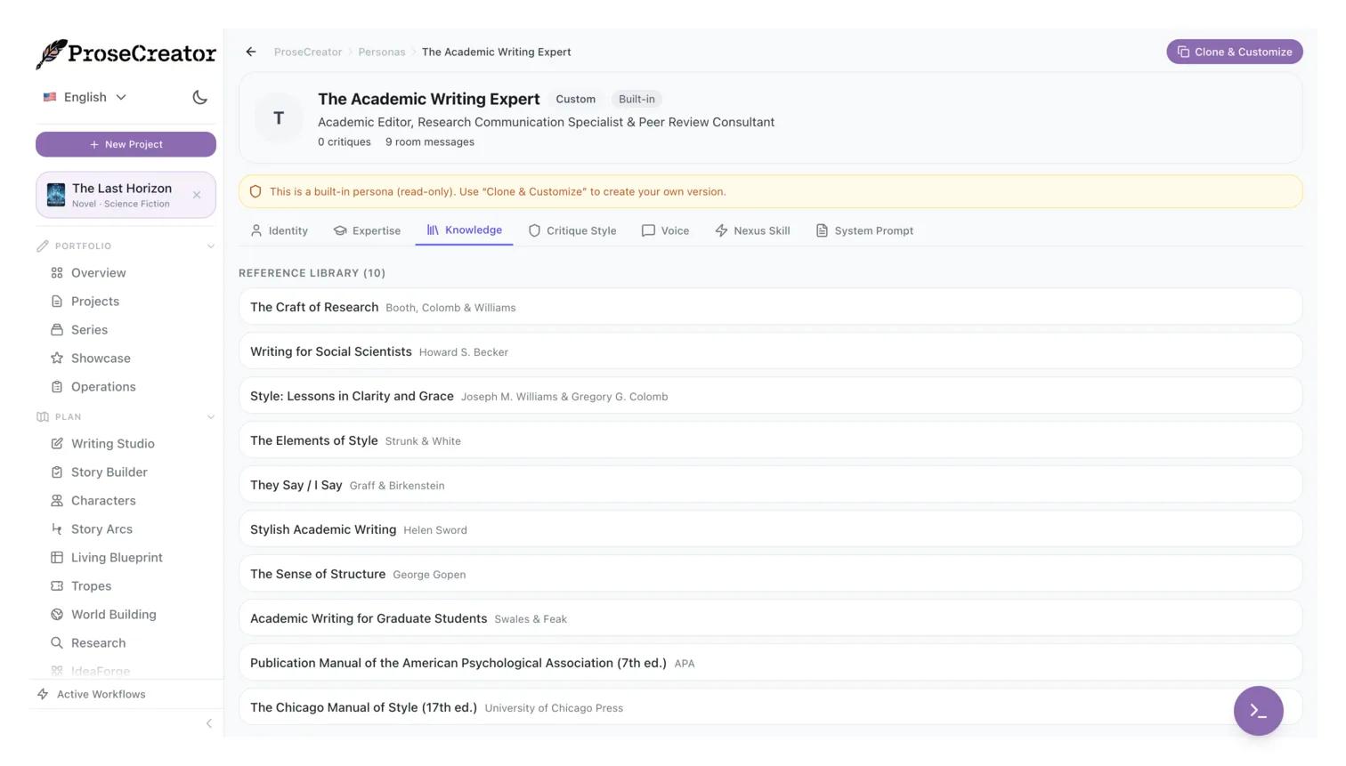The image size is (1346, 766).
Task: Open World Building
Action: tap(113, 614)
